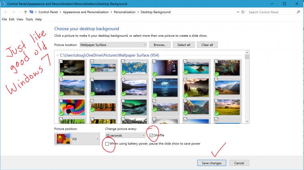Click the Up one level arrow
This screenshot has width=304, height=170.
click(25, 12)
